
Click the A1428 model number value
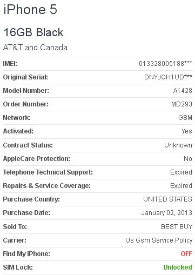coord(183,91)
